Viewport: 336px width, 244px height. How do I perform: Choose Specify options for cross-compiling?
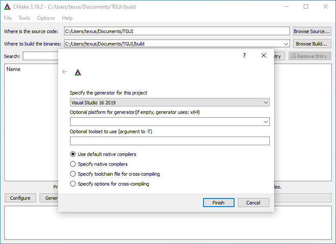pos(110,183)
